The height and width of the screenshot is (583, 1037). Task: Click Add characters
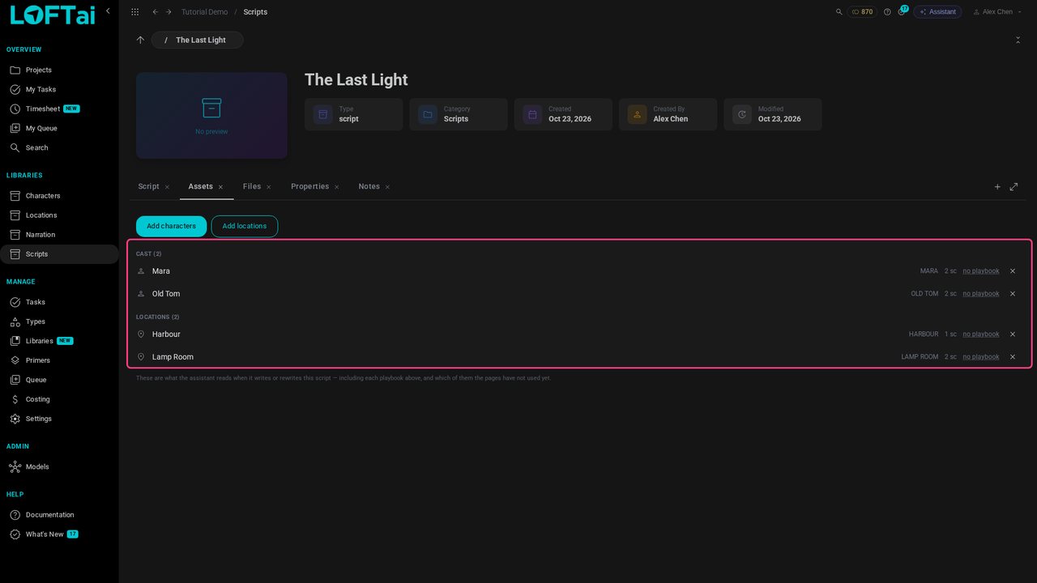[x=171, y=226]
